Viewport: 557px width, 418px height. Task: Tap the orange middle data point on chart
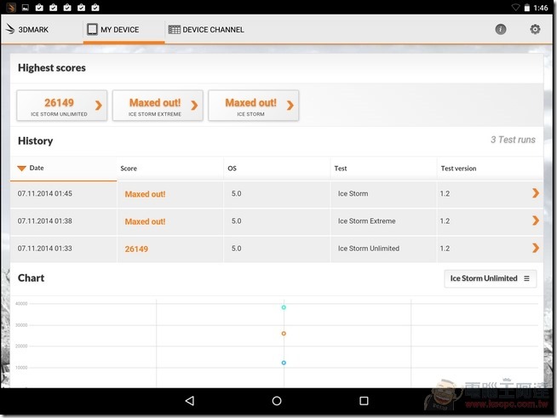coord(284,334)
